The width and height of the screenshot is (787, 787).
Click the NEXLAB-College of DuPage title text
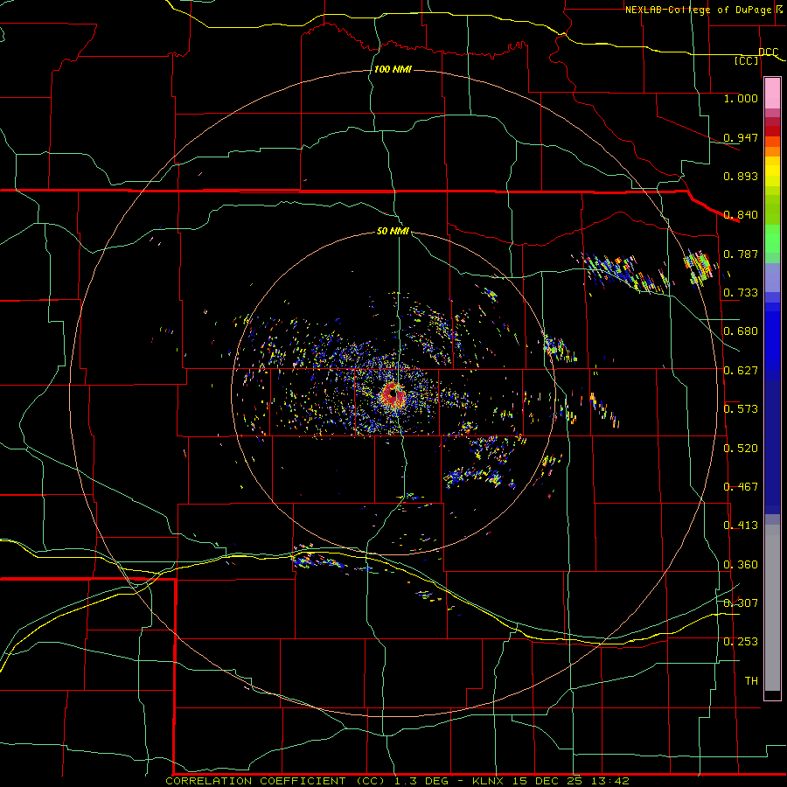tap(700, 10)
